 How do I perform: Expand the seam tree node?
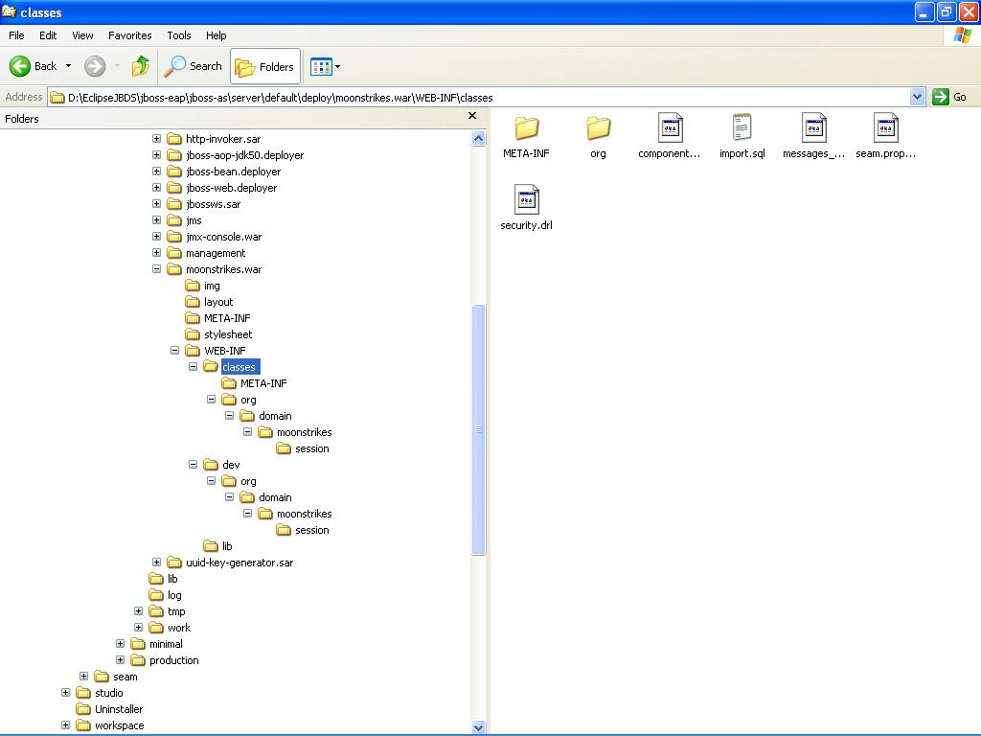84,676
